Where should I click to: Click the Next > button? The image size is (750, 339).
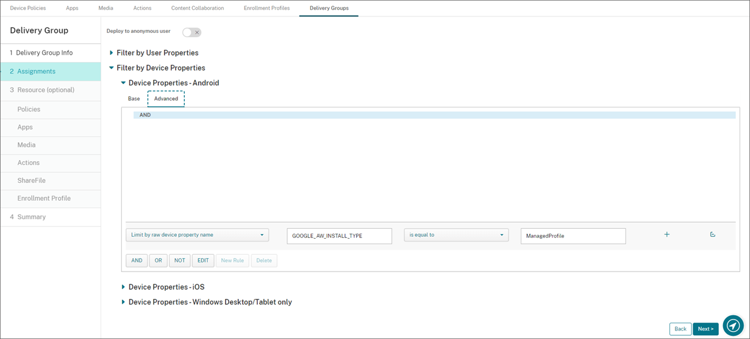[705, 329]
